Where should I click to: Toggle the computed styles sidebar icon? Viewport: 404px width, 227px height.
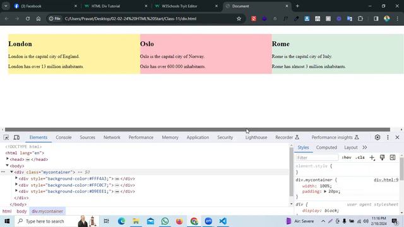tap(393, 158)
